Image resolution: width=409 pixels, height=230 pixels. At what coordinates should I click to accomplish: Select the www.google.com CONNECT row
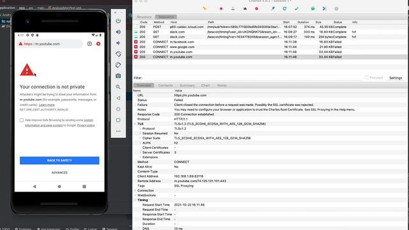pos(270,47)
